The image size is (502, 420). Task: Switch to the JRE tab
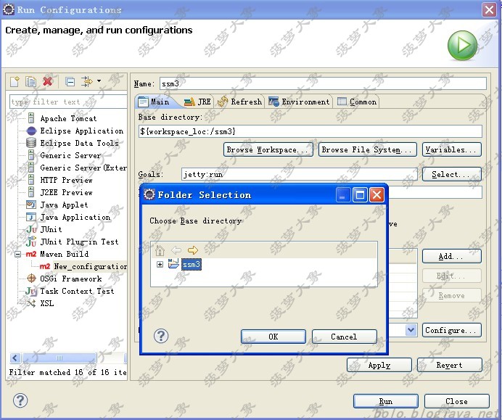pos(197,102)
